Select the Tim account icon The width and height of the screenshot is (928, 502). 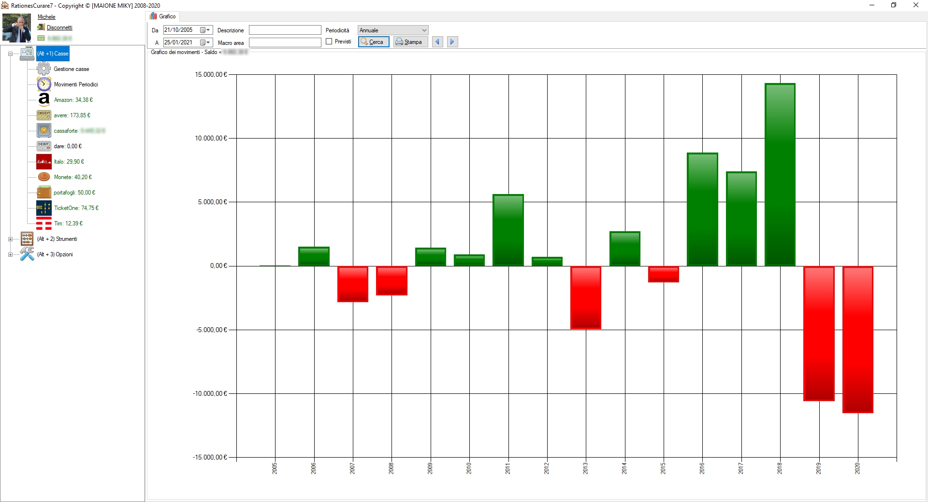point(43,223)
